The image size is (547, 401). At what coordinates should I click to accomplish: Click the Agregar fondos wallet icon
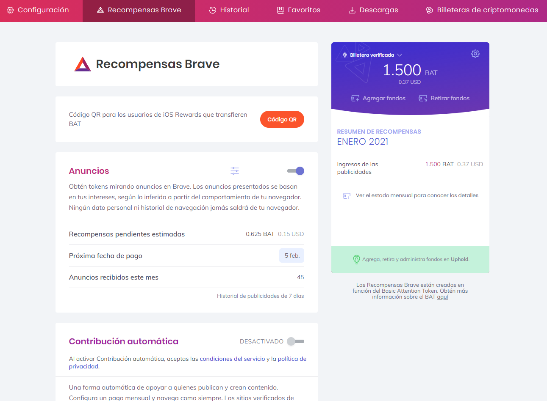click(355, 98)
